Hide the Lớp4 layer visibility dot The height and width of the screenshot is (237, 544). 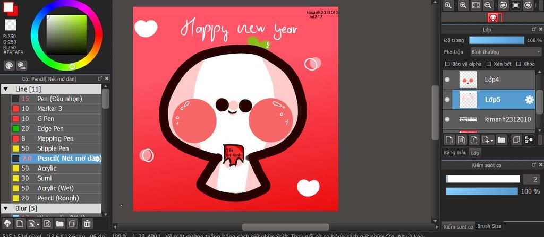tap(447, 80)
